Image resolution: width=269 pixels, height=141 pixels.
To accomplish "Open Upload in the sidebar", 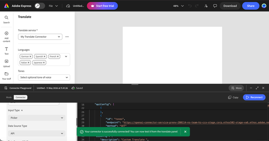I will point(6,63).
